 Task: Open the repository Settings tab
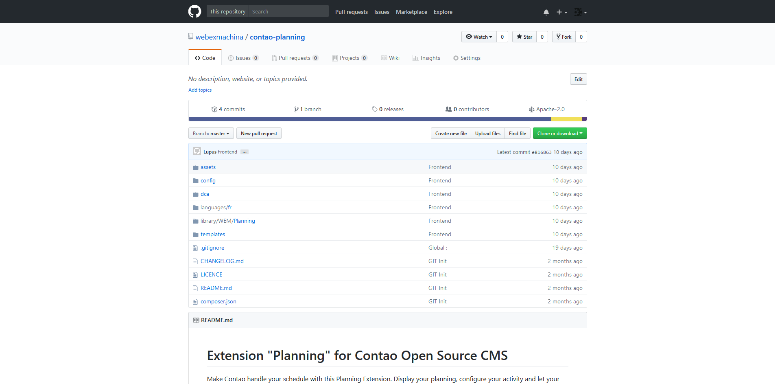coord(467,58)
